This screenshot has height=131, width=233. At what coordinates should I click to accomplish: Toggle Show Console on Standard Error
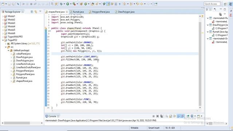click(x=183, y=116)
